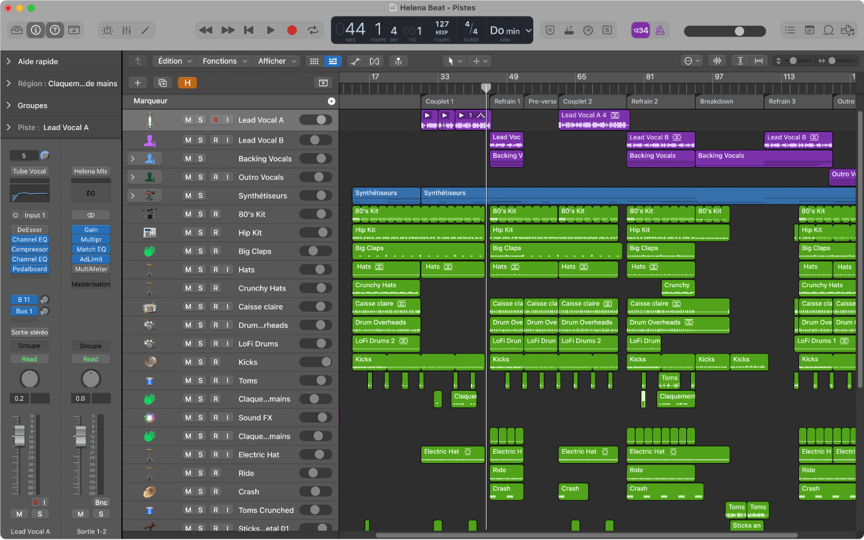Image resolution: width=864 pixels, height=540 pixels.
Task: Expand the Backing Vocals track stack
Action: 132,158
